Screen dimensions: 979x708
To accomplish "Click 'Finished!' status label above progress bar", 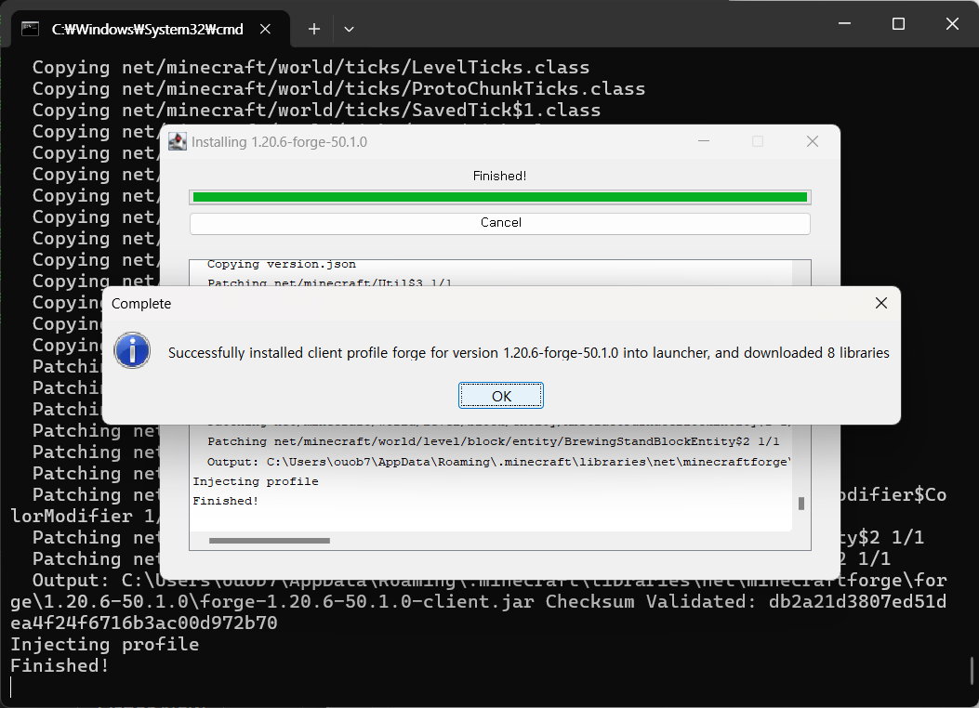I will 499,176.
